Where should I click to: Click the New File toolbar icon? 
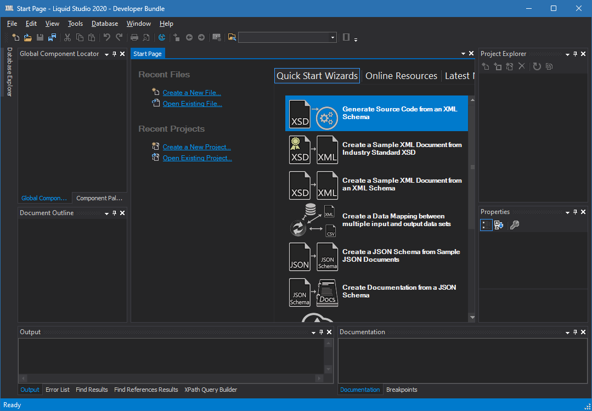tap(15, 37)
